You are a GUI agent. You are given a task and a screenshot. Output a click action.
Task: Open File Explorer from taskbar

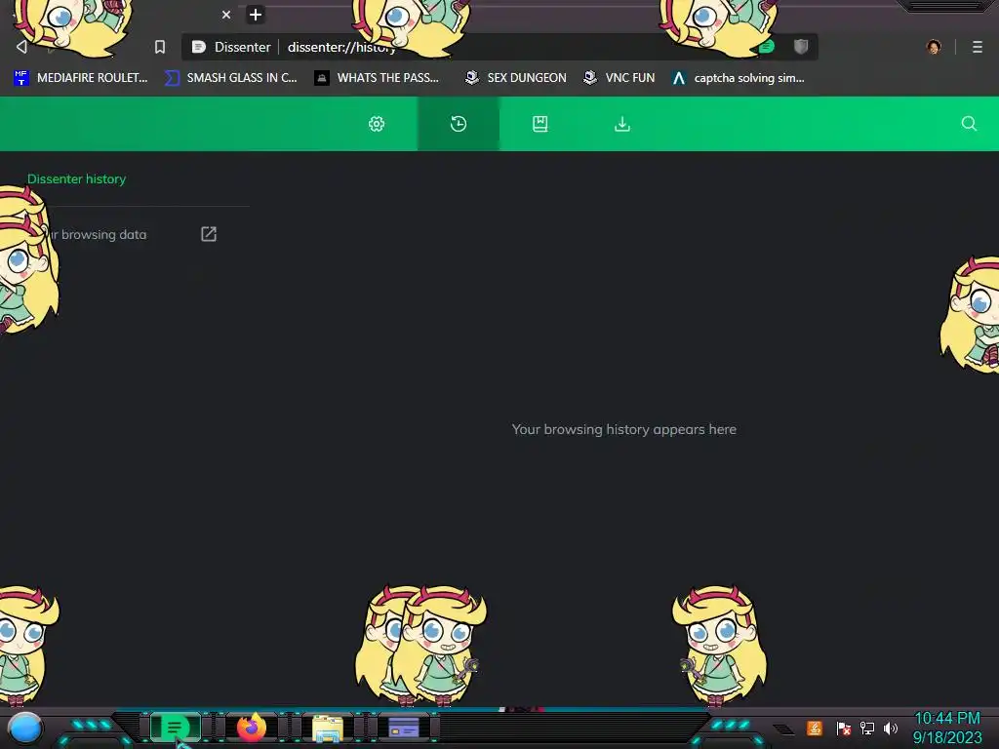click(x=328, y=728)
